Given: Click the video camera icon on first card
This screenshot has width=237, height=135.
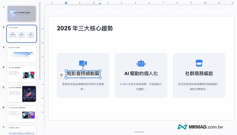Looking at the screenshot, I should point(83,63).
